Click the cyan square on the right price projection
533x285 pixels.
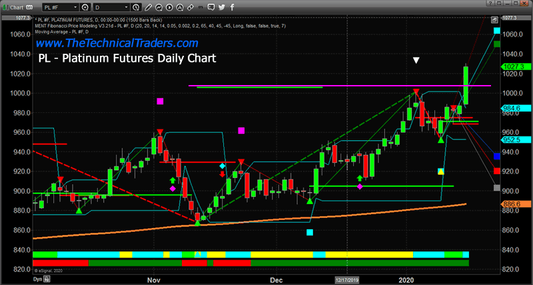point(497,31)
